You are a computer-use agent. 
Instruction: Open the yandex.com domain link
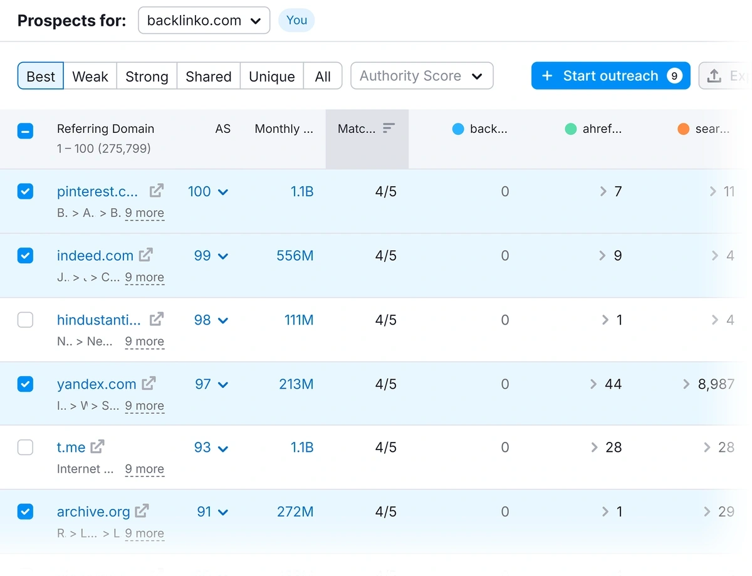[97, 384]
